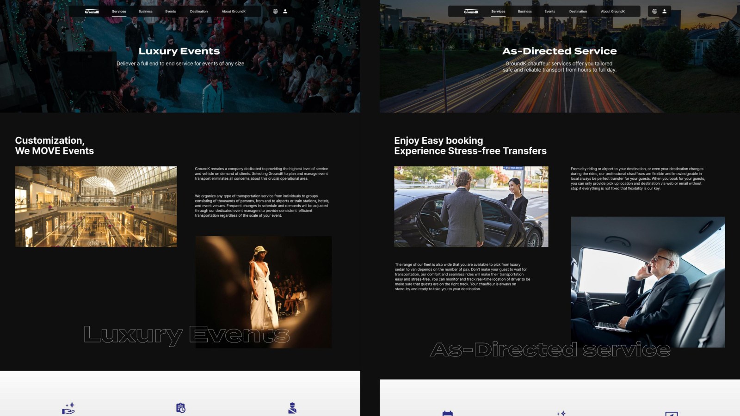Click the 'Luxury Events' hero title
This screenshot has height=416, width=740.
179,51
